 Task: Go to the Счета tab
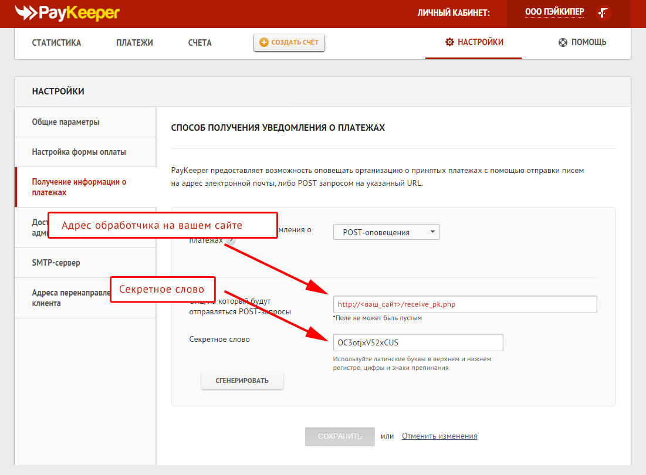click(200, 42)
